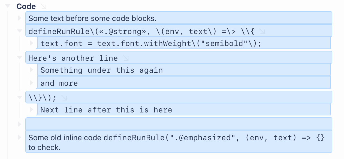
Task: Collapse the Code section disclosure triangle
Action: pos(8,6)
